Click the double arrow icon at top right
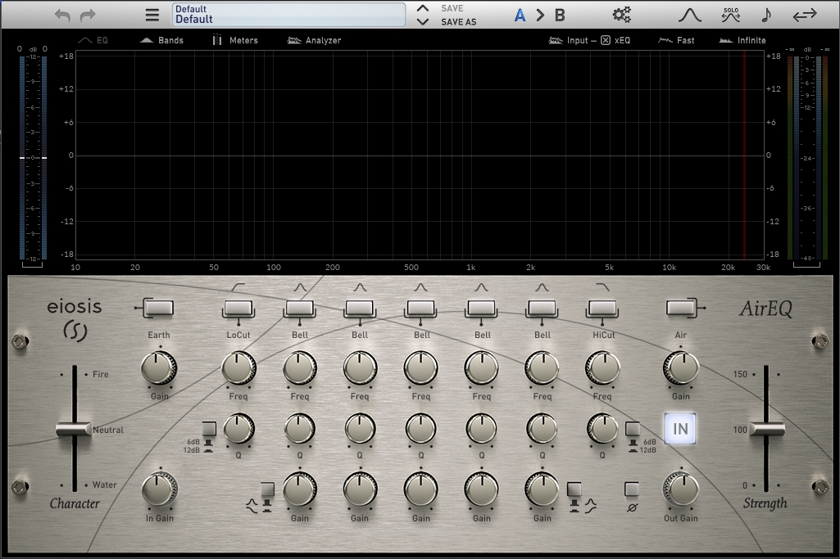The width and height of the screenshot is (840, 559). tap(805, 15)
